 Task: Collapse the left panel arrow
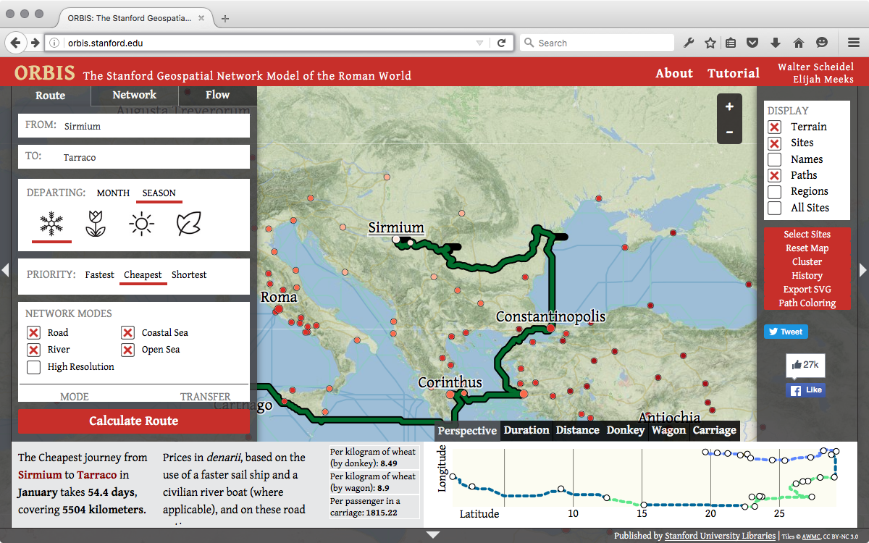(x=5, y=270)
